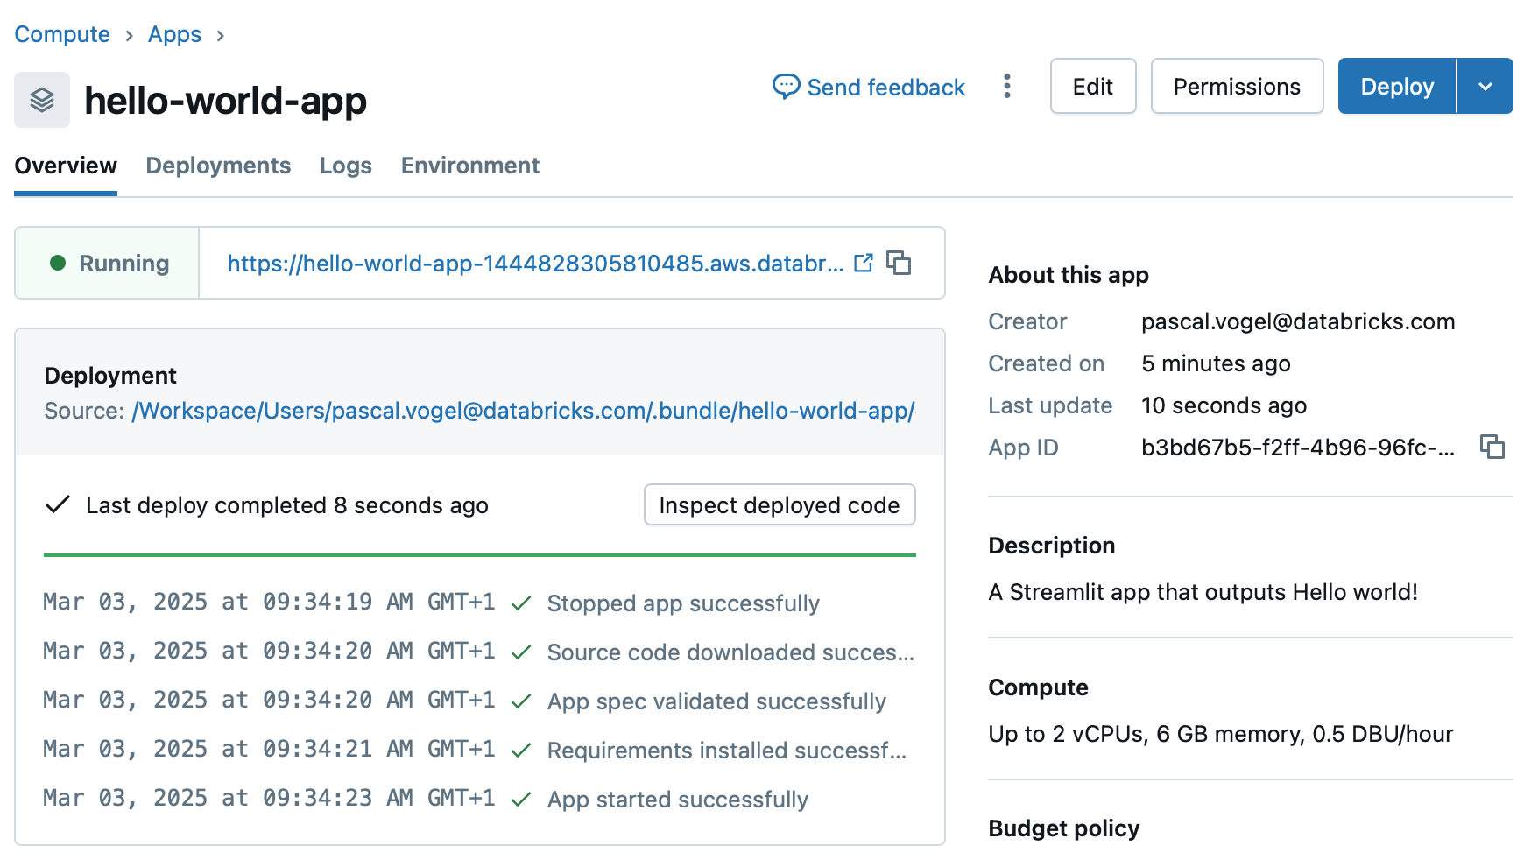
Task: Click the App ID b3bd67b5-f2ff-4b96 value
Action: (x=1298, y=448)
